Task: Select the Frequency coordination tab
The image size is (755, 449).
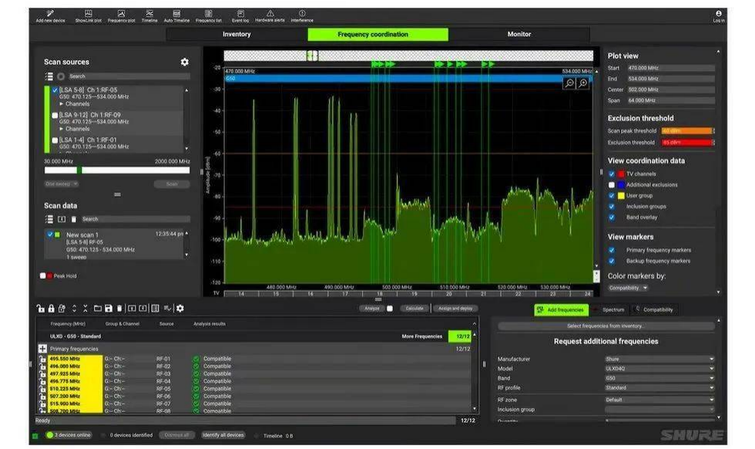Action: coord(377,34)
